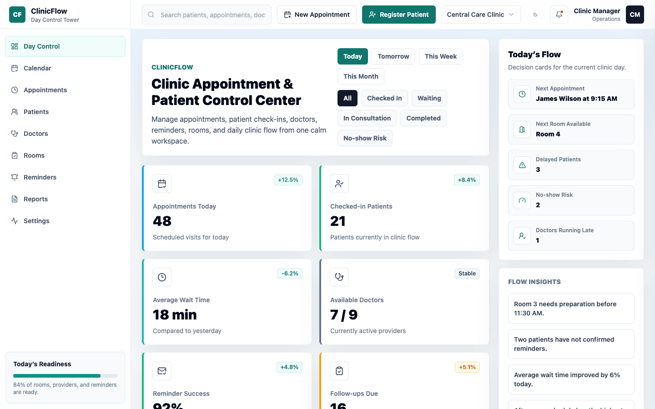Select the All status filter
This screenshot has height=409, width=655.
click(348, 98)
